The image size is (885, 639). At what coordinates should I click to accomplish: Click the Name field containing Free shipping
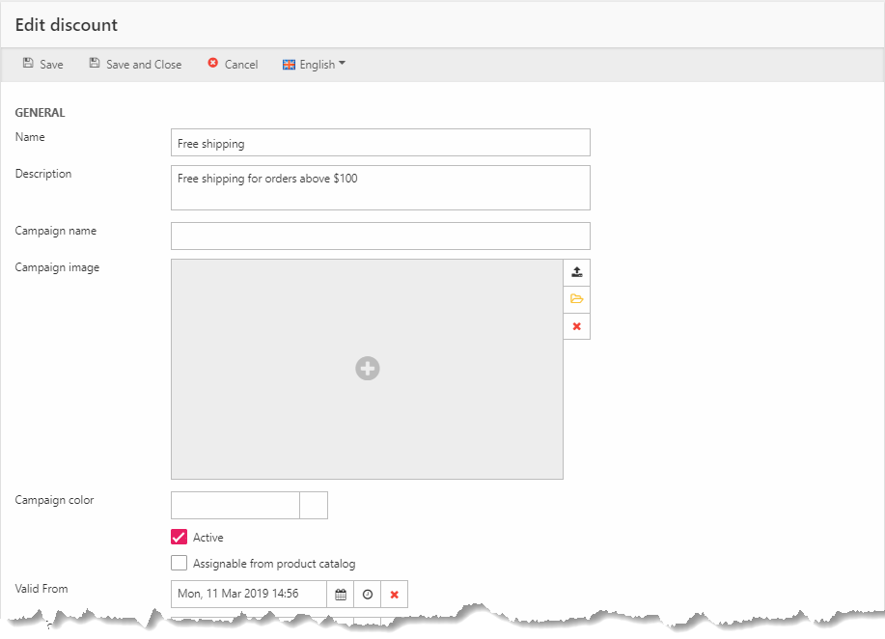click(x=380, y=143)
